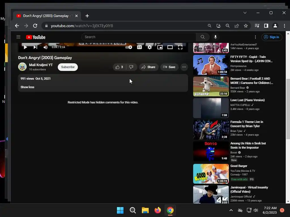Viewport: 290px width, 217px height.
Task: Focus the YouTube Search field
Action: (x=139, y=37)
